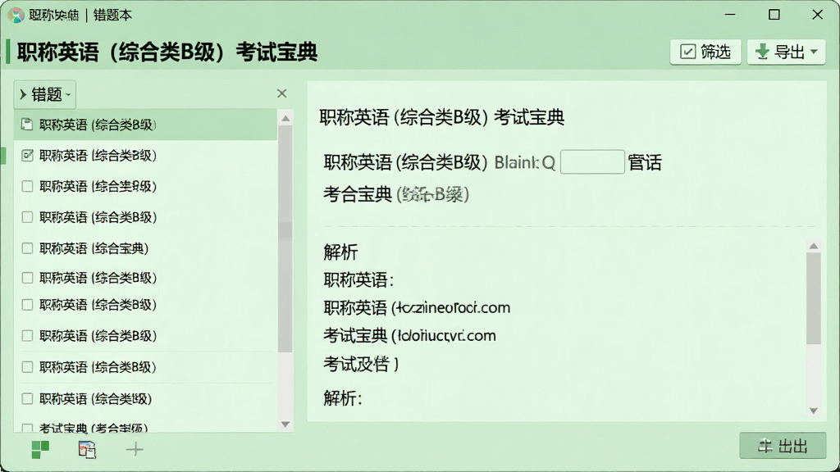Check the 职称英语 (综合宝典) row checkbox

click(27, 248)
